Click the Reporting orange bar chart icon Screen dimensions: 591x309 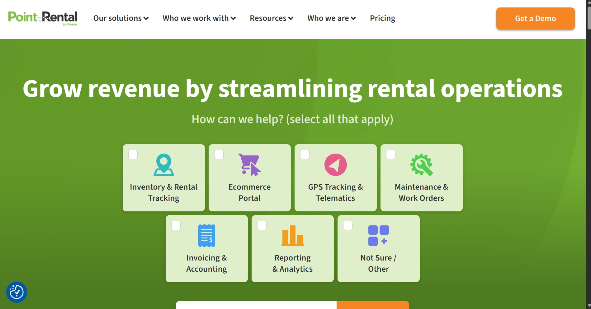coord(293,236)
